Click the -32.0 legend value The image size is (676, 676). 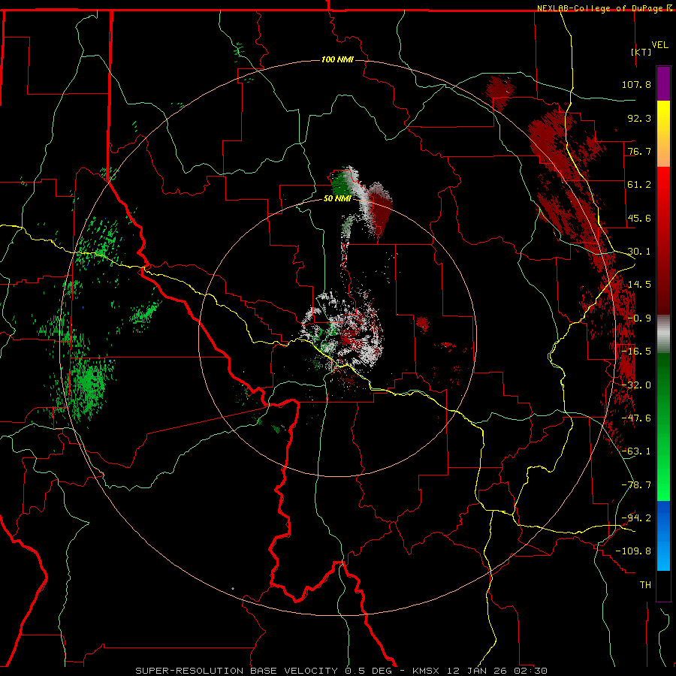pyautogui.click(x=636, y=385)
